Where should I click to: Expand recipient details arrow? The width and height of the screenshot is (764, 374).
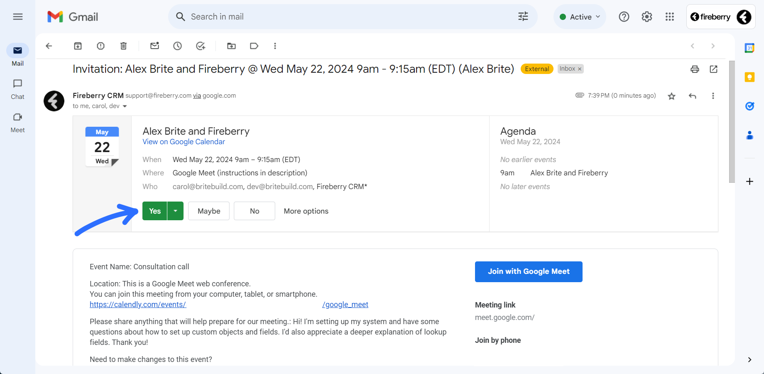point(125,106)
